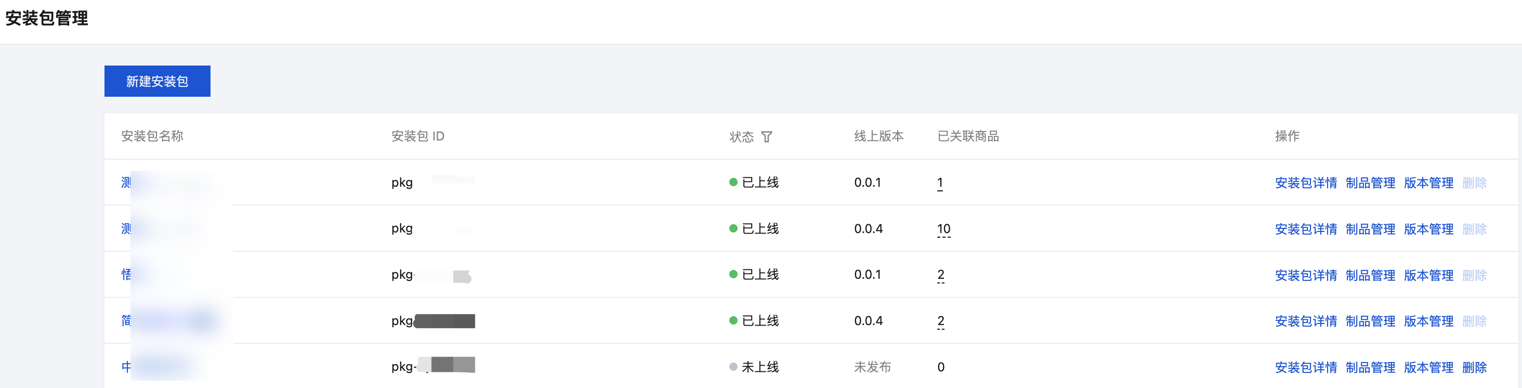The width and height of the screenshot is (1522, 388).
Task: Open 安装包详情 for the first row
Action: [1305, 183]
